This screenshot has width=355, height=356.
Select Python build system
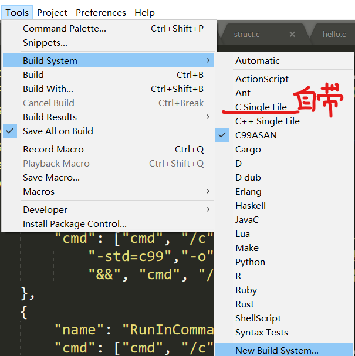pyautogui.click(x=284, y=262)
